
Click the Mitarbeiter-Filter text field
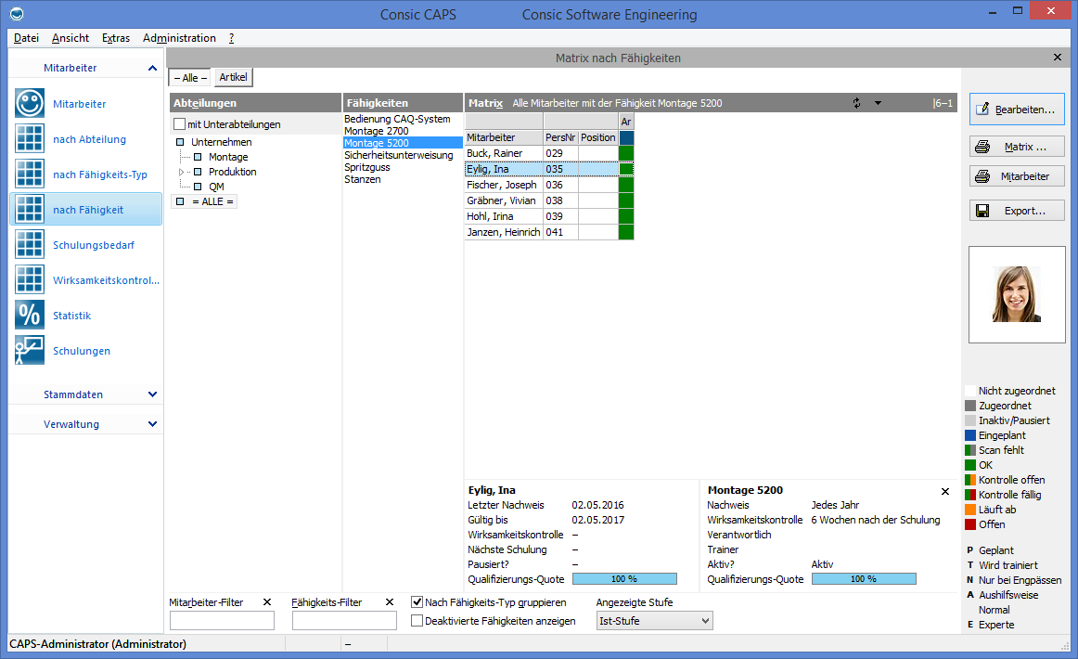pos(222,621)
